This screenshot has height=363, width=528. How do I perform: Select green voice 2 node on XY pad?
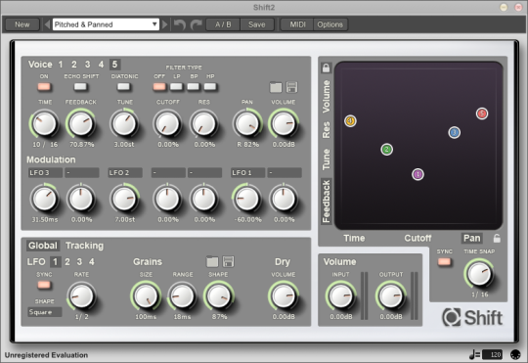386,149
